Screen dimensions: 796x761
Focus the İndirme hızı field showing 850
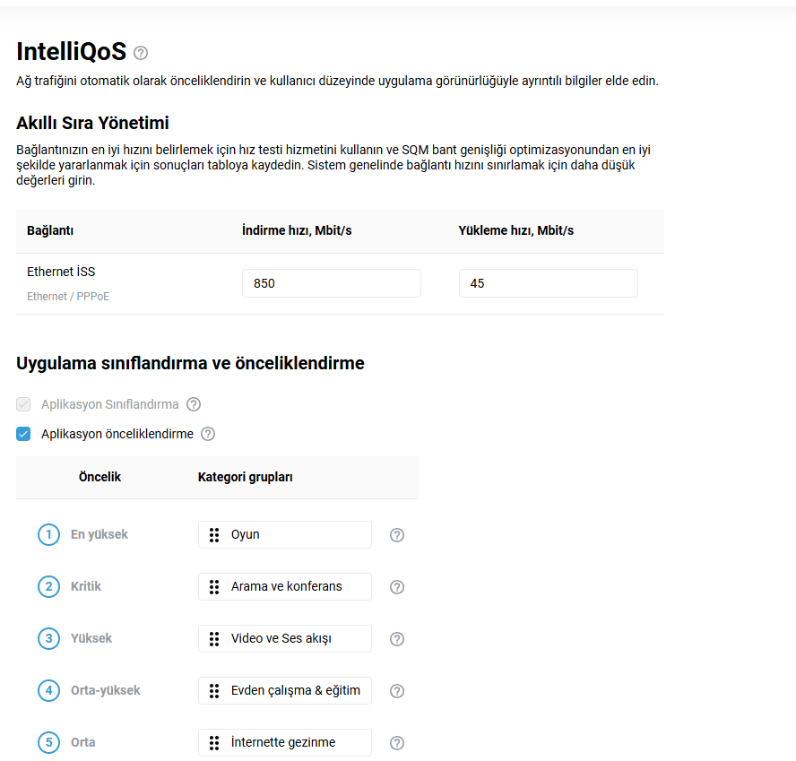332,283
